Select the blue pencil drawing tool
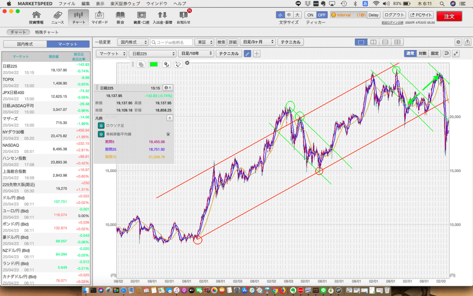This screenshot has height=296, width=473. [x=247, y=54]
